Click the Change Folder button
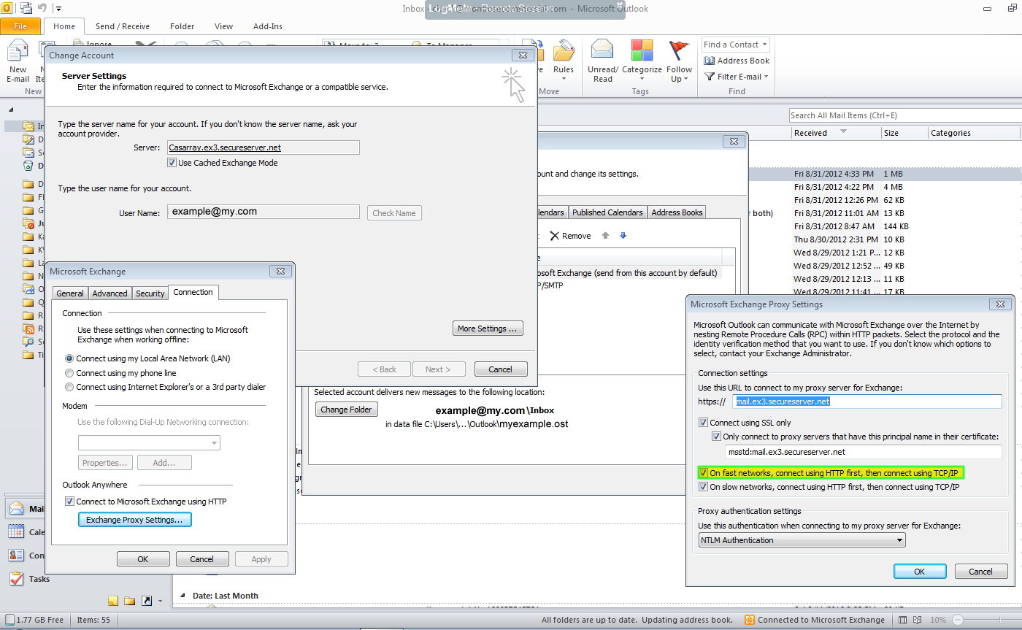 pos(346,410)
